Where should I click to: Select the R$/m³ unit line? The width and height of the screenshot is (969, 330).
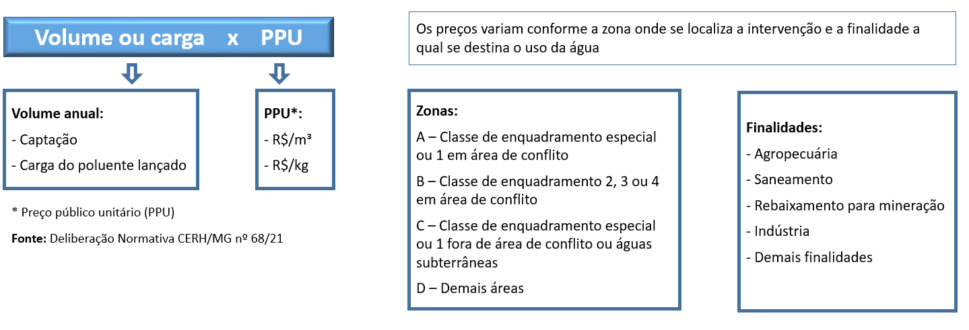288,140
